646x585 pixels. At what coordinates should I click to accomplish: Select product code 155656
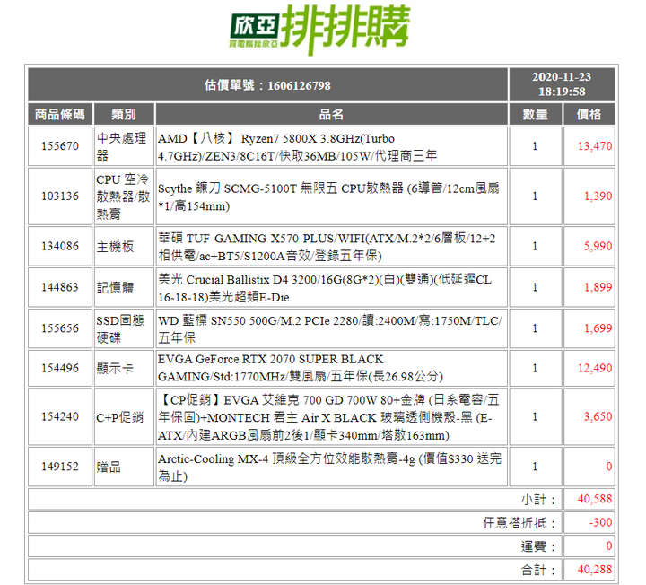[x=60, y=328]
